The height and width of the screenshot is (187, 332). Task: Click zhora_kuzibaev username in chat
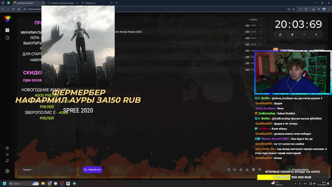point(265,108)
